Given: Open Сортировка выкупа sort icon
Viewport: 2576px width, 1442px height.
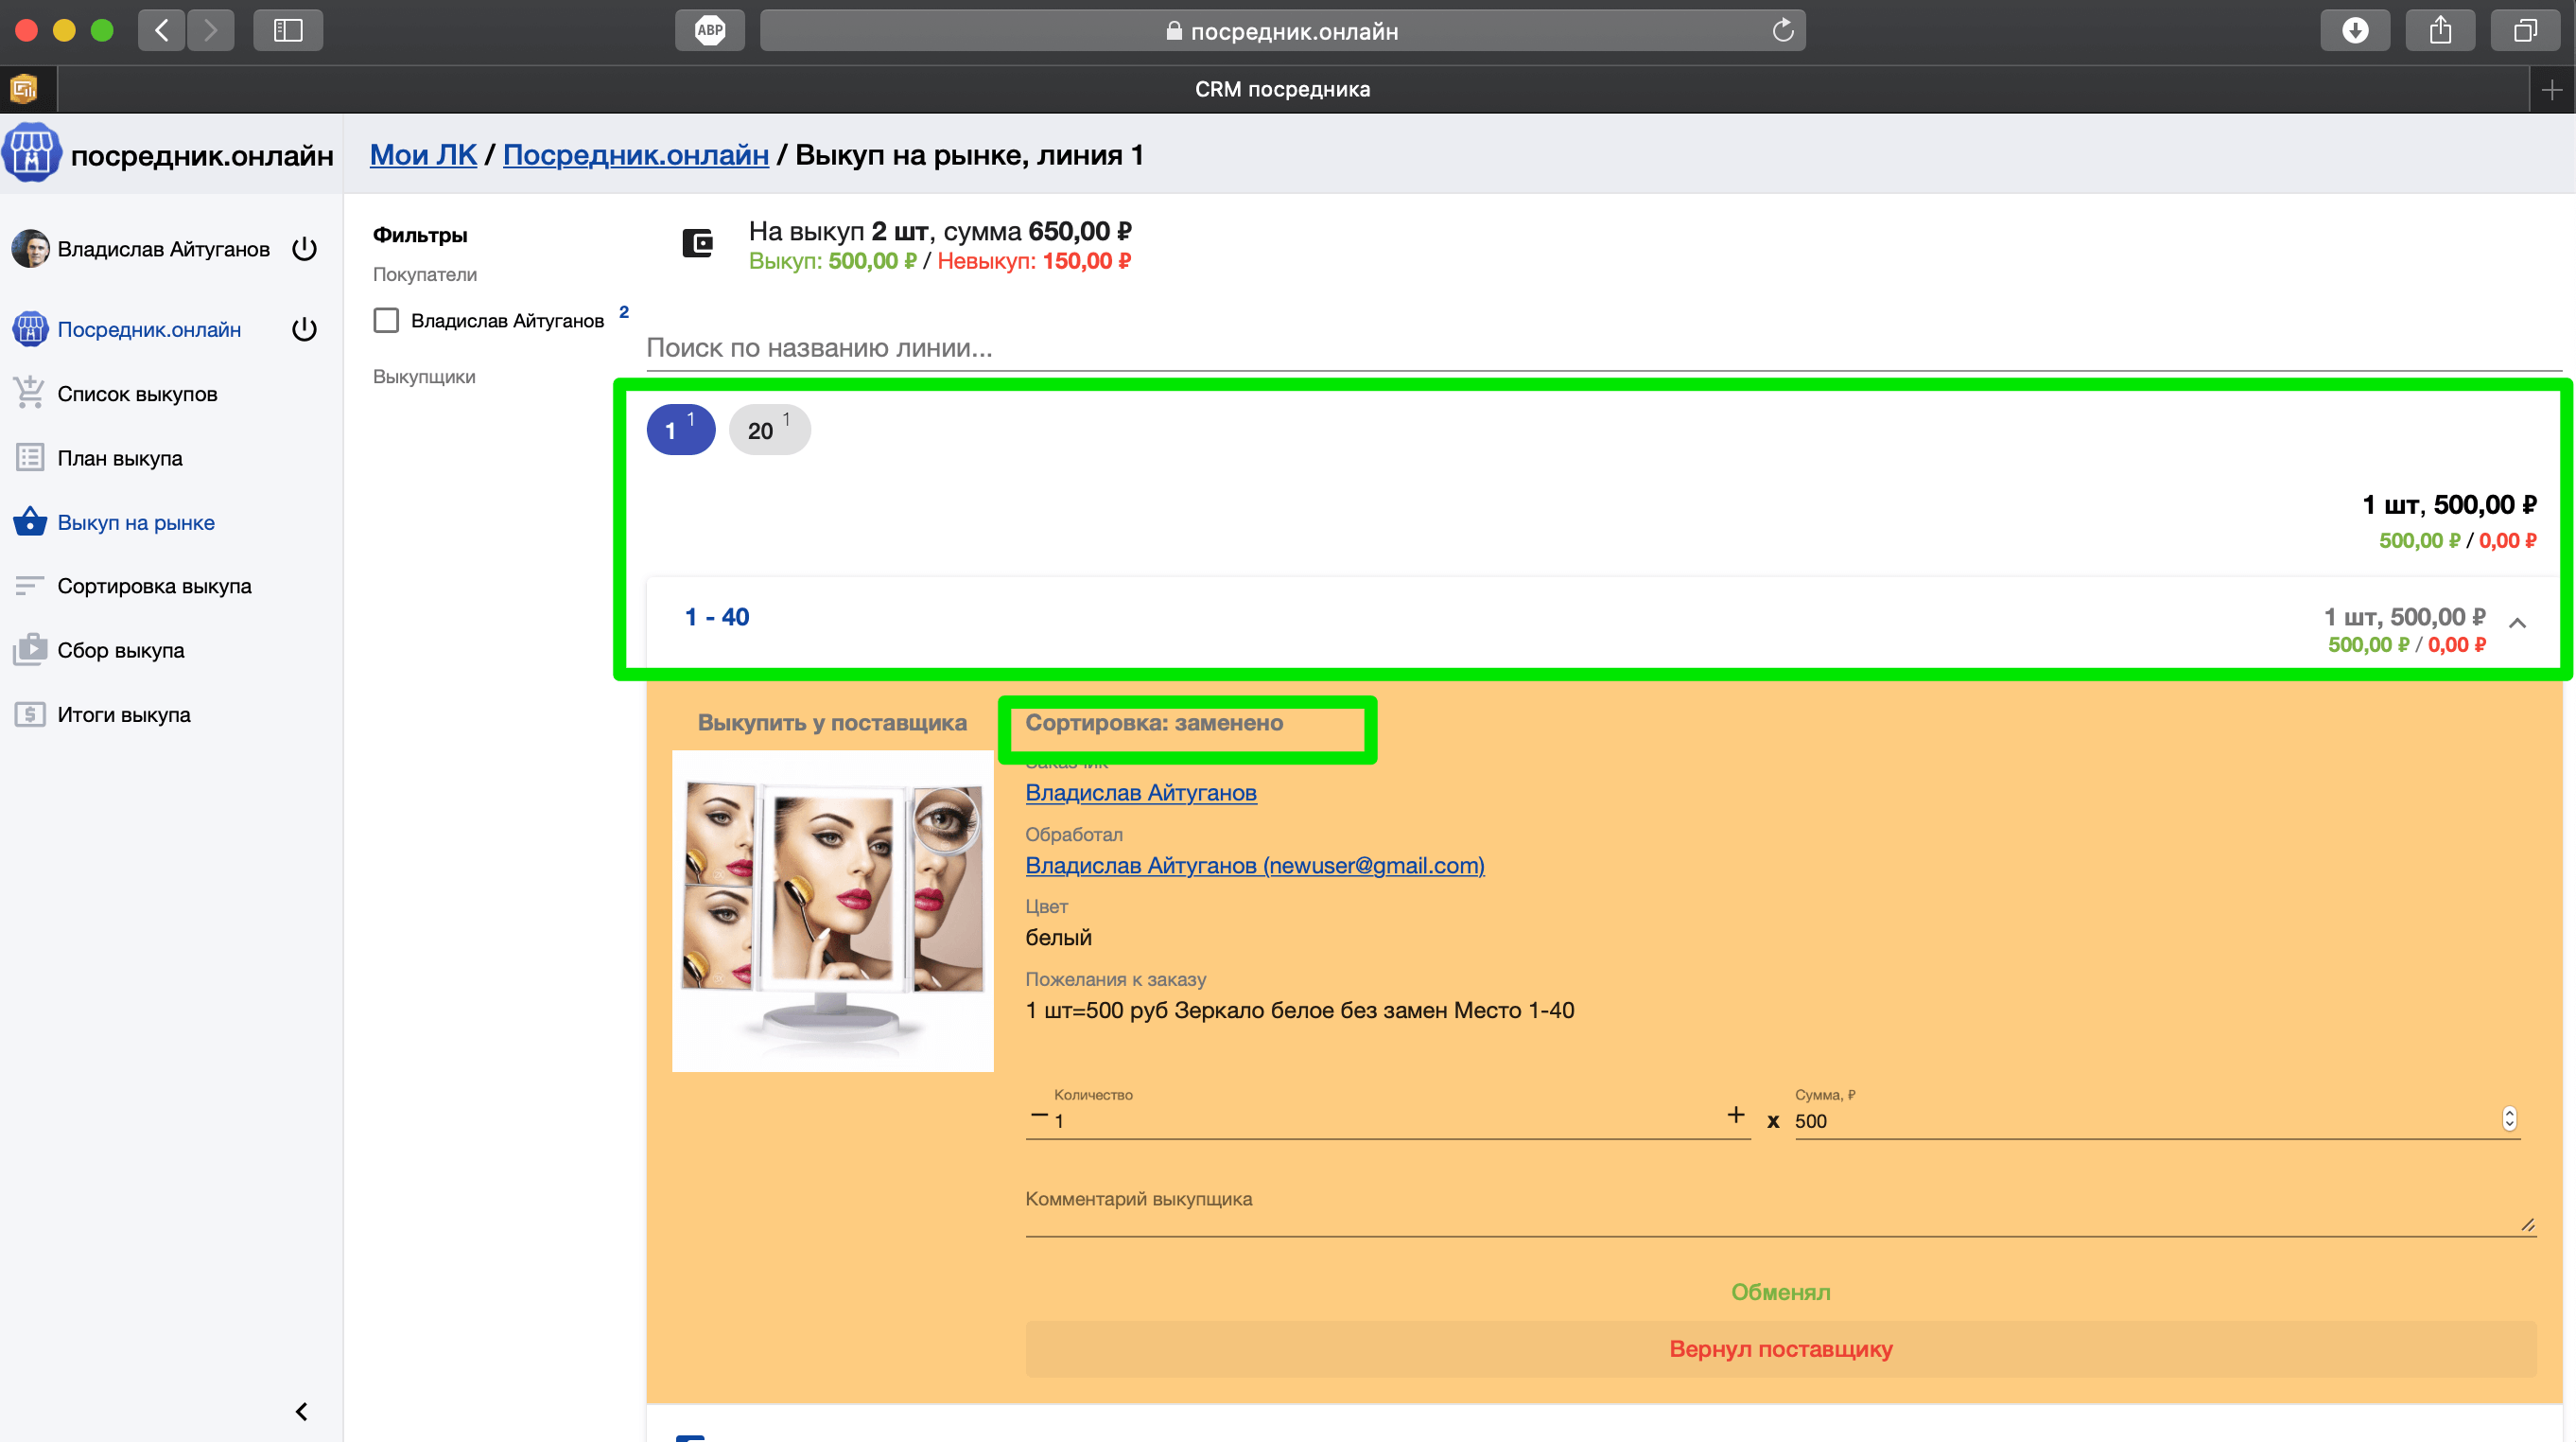Looking at the screenshot, I should click(30, 587).
